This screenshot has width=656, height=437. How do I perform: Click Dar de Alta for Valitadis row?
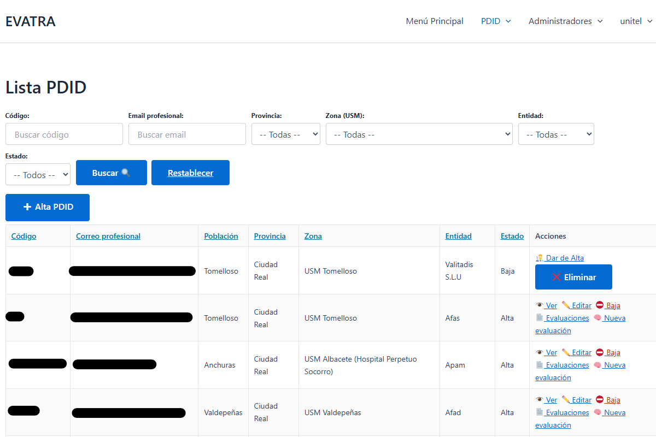click(559, 258)
